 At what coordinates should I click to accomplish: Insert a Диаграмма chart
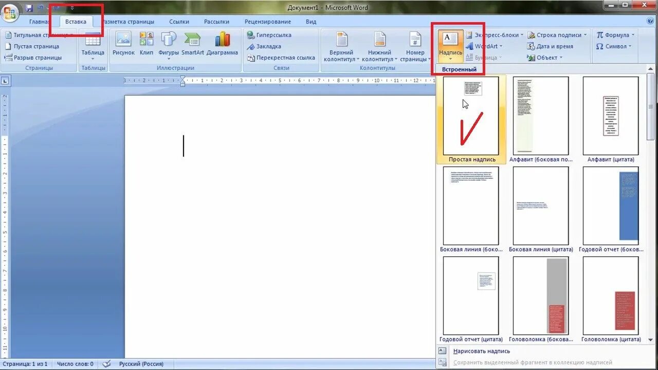222,44
